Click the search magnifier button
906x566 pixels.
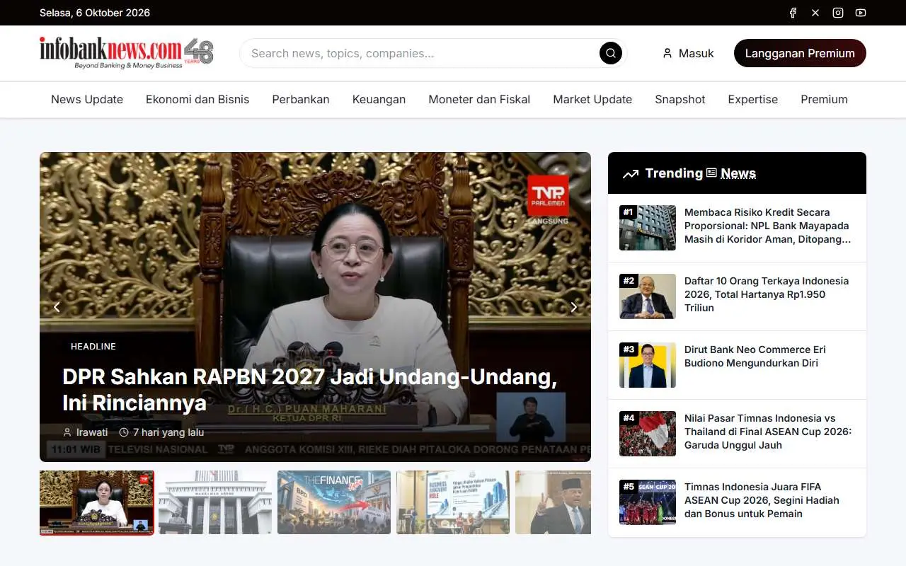611,53
